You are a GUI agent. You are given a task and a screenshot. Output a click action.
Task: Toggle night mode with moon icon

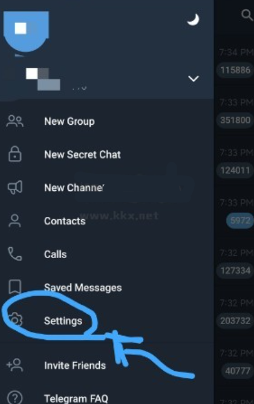194,19
